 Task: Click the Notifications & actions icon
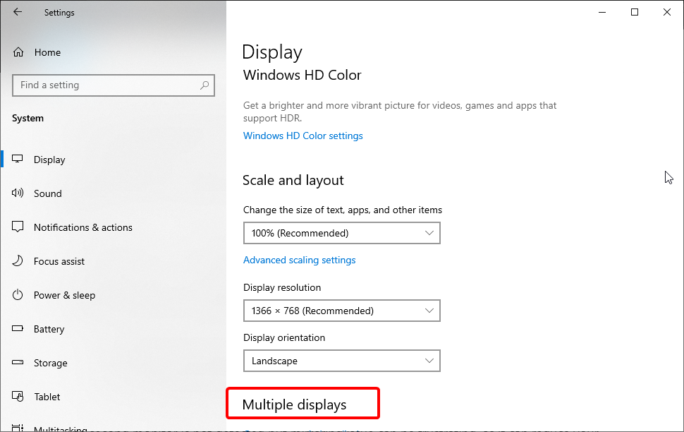(18, 227)
